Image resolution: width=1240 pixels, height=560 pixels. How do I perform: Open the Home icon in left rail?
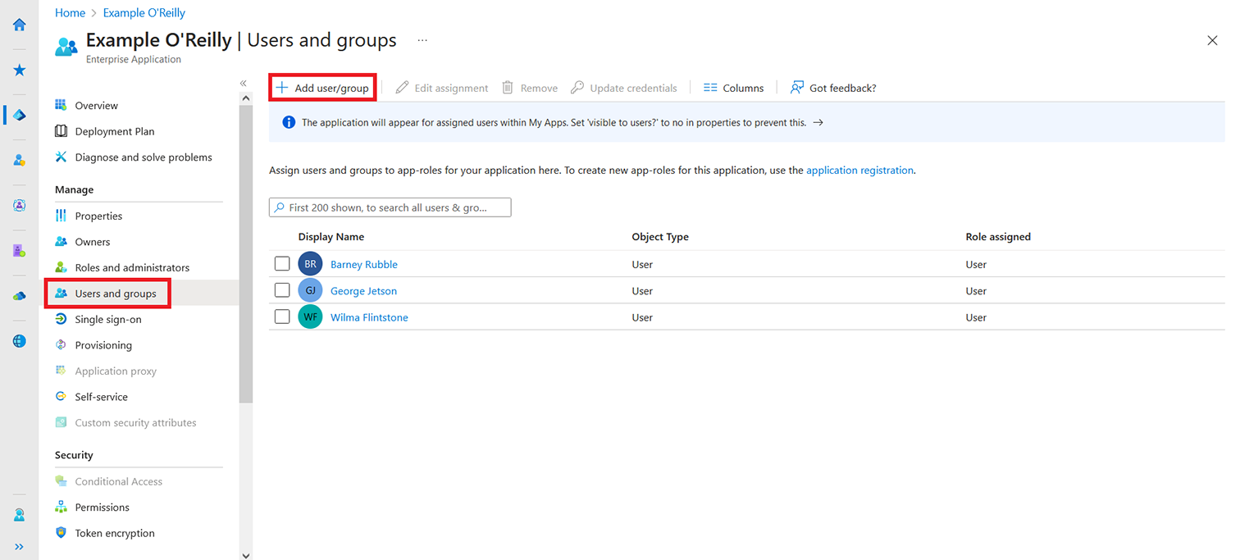(x=20, y=25)
